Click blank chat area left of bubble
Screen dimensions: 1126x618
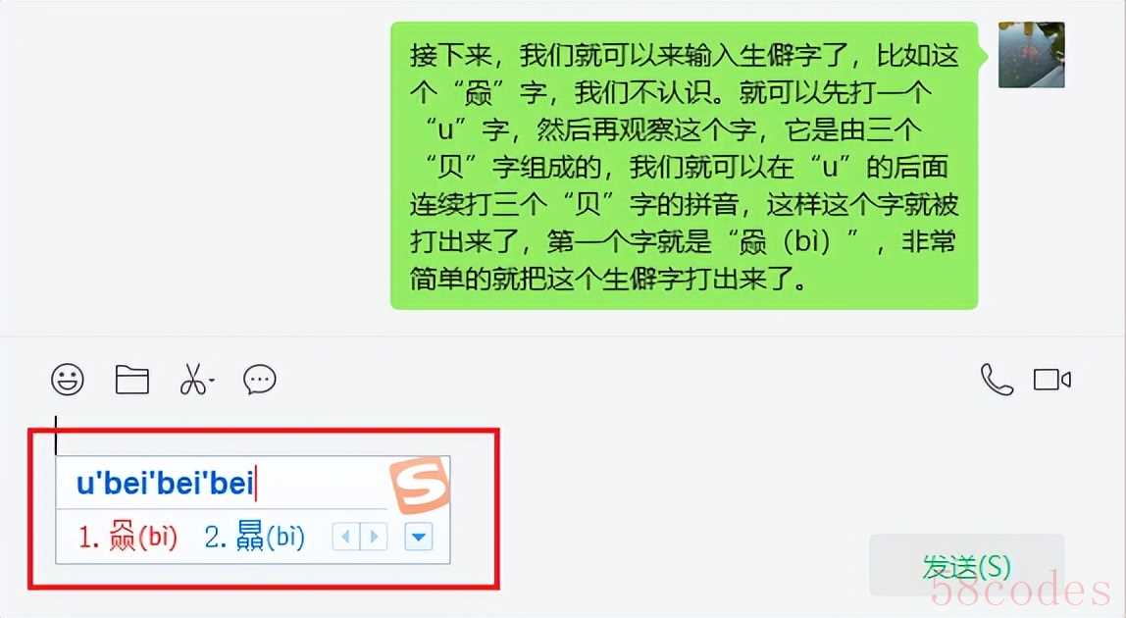click(194, 165)
